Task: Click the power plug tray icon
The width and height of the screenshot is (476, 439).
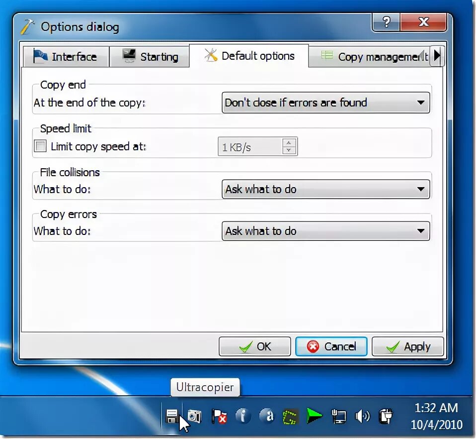Action: point(386,416)
